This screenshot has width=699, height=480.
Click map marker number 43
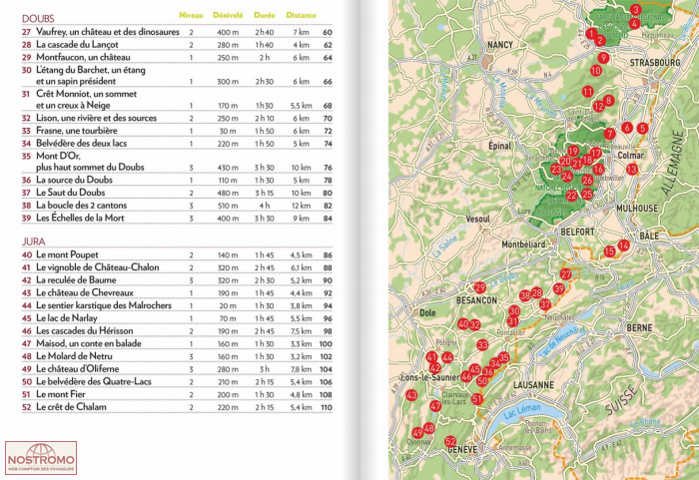pos(411,395)
